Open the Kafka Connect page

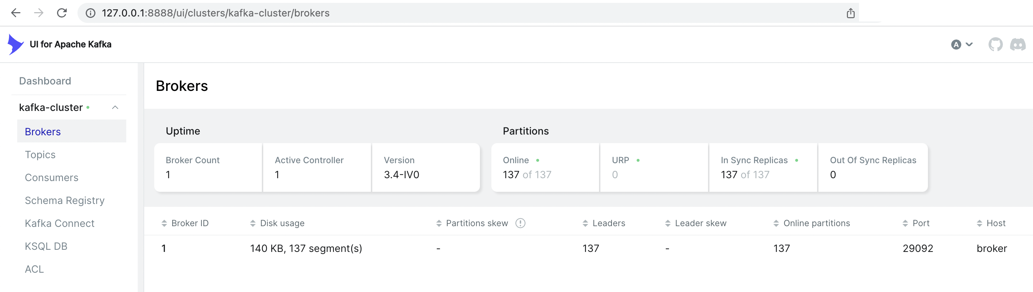(x=59, y=223)
